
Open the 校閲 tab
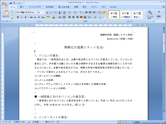76,7
